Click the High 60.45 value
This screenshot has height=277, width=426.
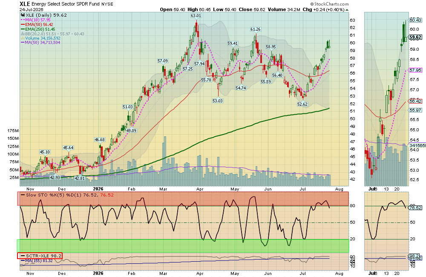(x=199, y=9)
